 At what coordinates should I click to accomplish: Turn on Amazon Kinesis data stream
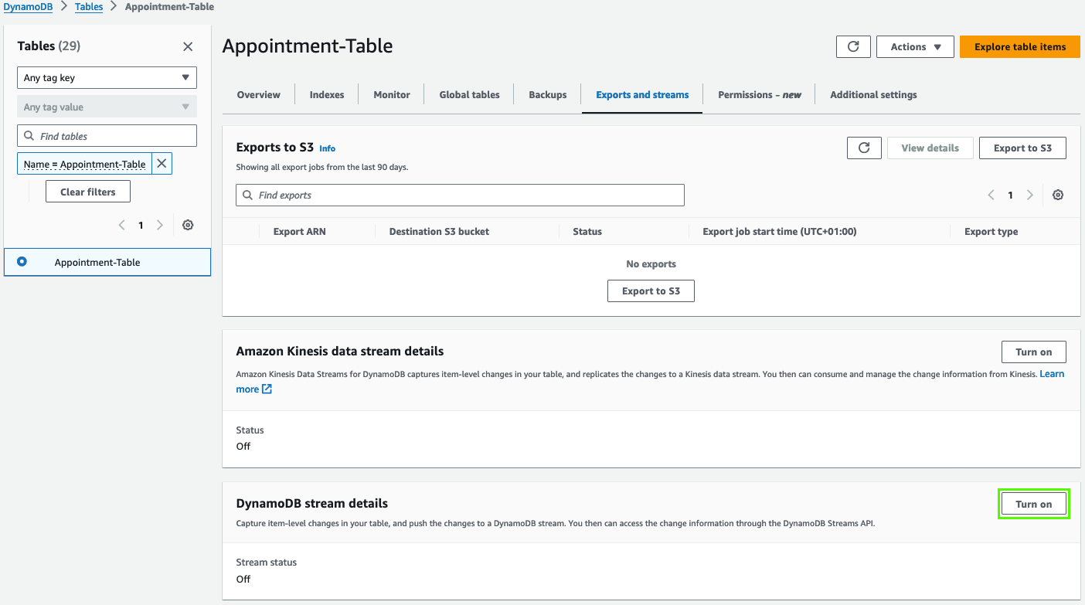[1033, 352]
